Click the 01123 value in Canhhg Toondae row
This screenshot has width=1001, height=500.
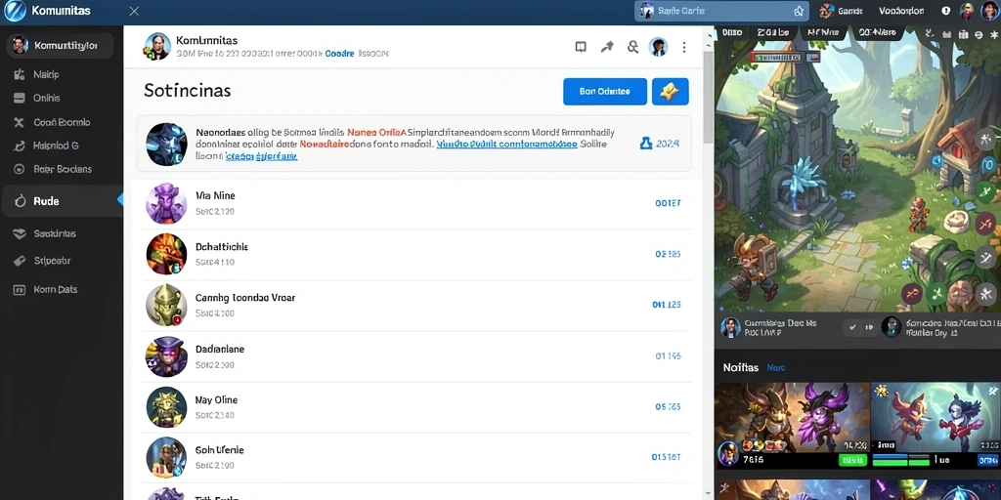(667, 305)
